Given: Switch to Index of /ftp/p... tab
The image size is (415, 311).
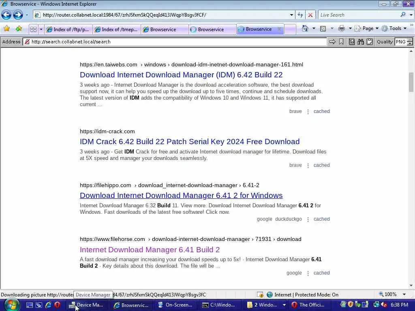Looking at the screenshot, I should [68, 29].
